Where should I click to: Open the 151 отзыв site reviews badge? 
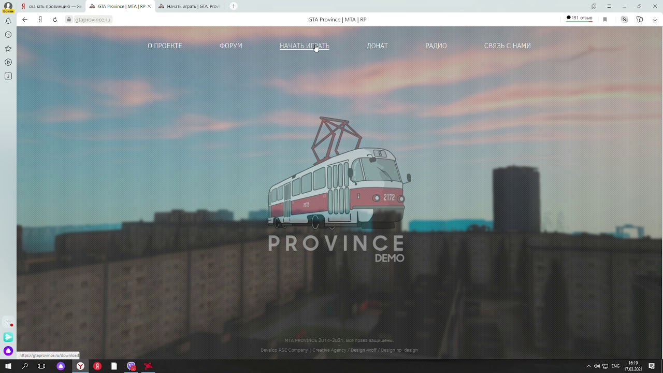579,18
